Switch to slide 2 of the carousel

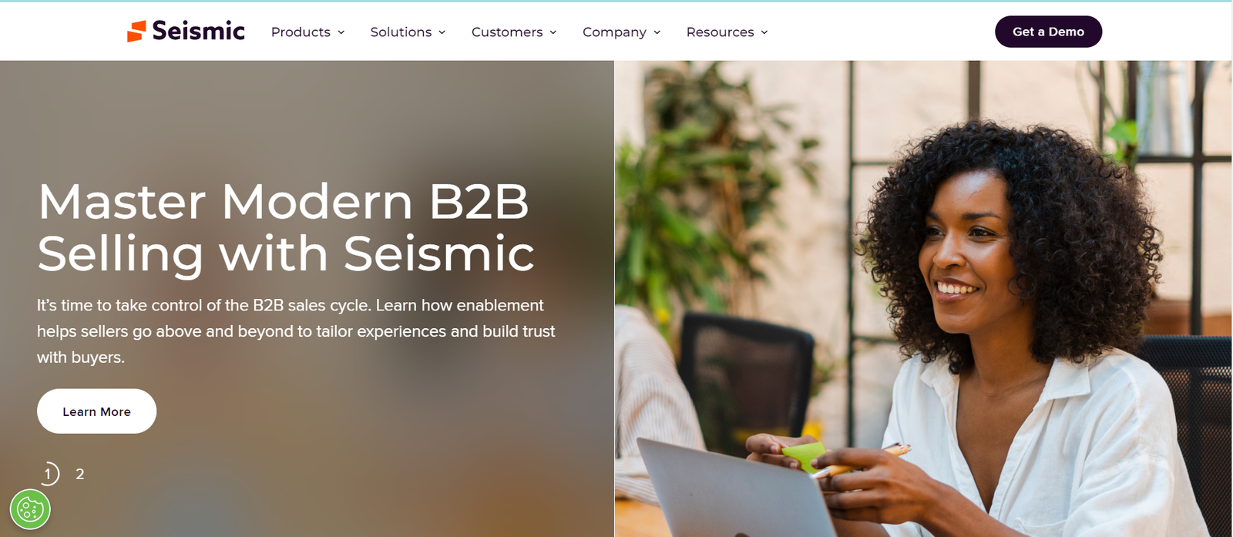79,474
